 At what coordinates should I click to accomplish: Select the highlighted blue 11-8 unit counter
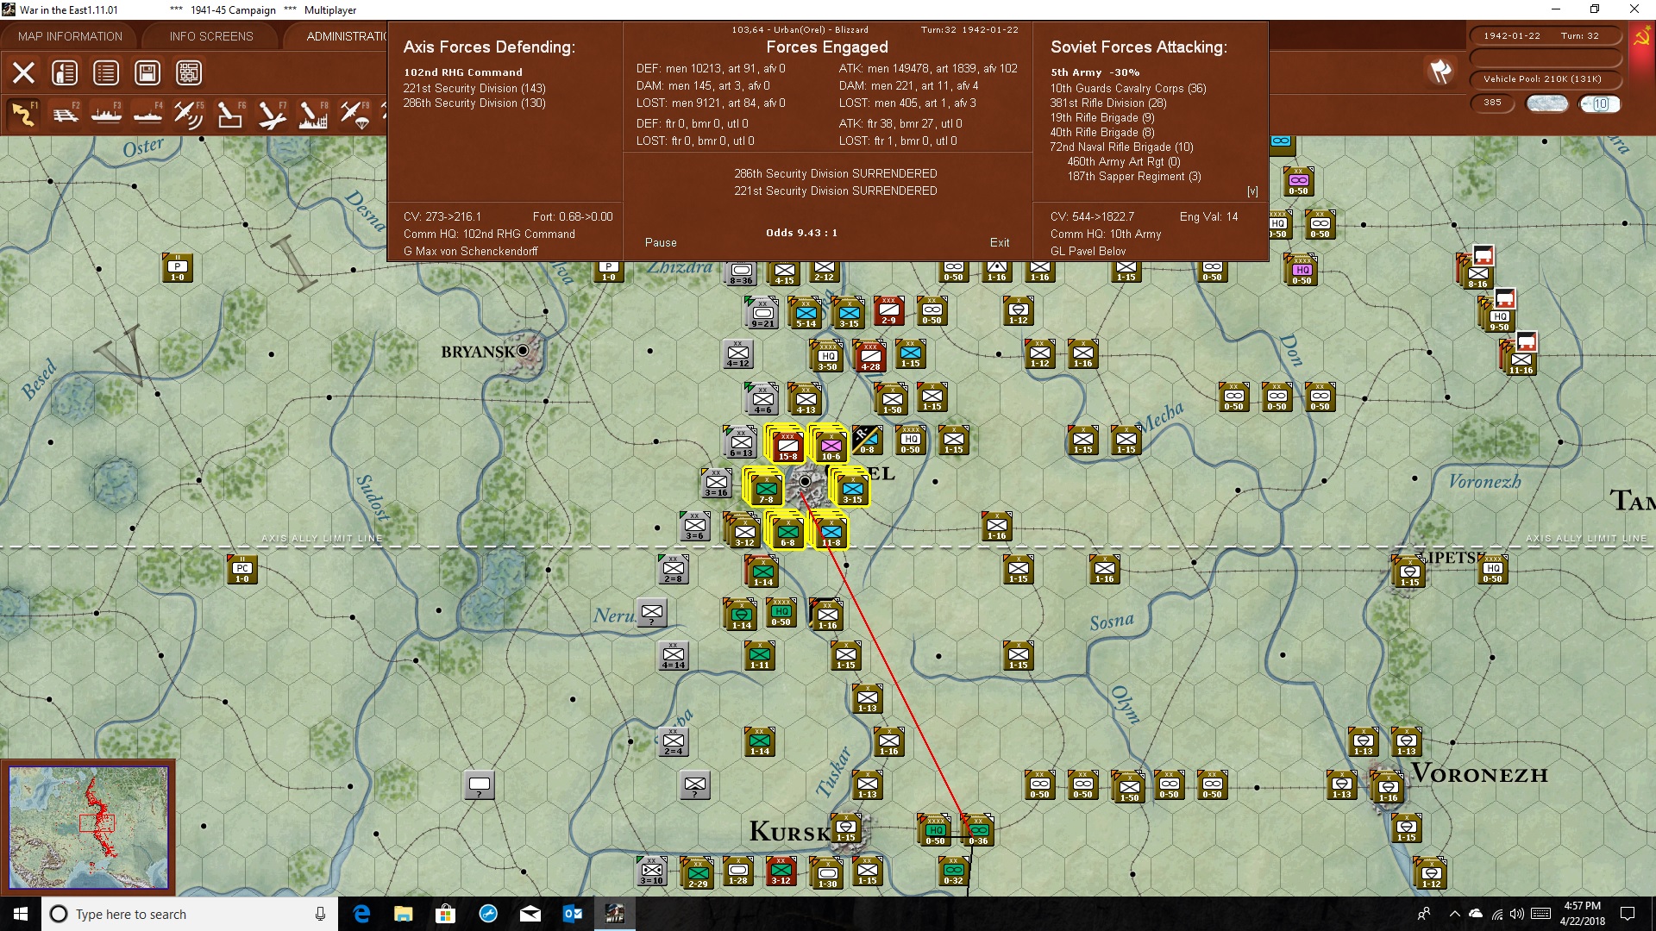pos(831,531)
